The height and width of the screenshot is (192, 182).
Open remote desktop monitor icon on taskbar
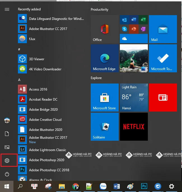pos(158,186)
